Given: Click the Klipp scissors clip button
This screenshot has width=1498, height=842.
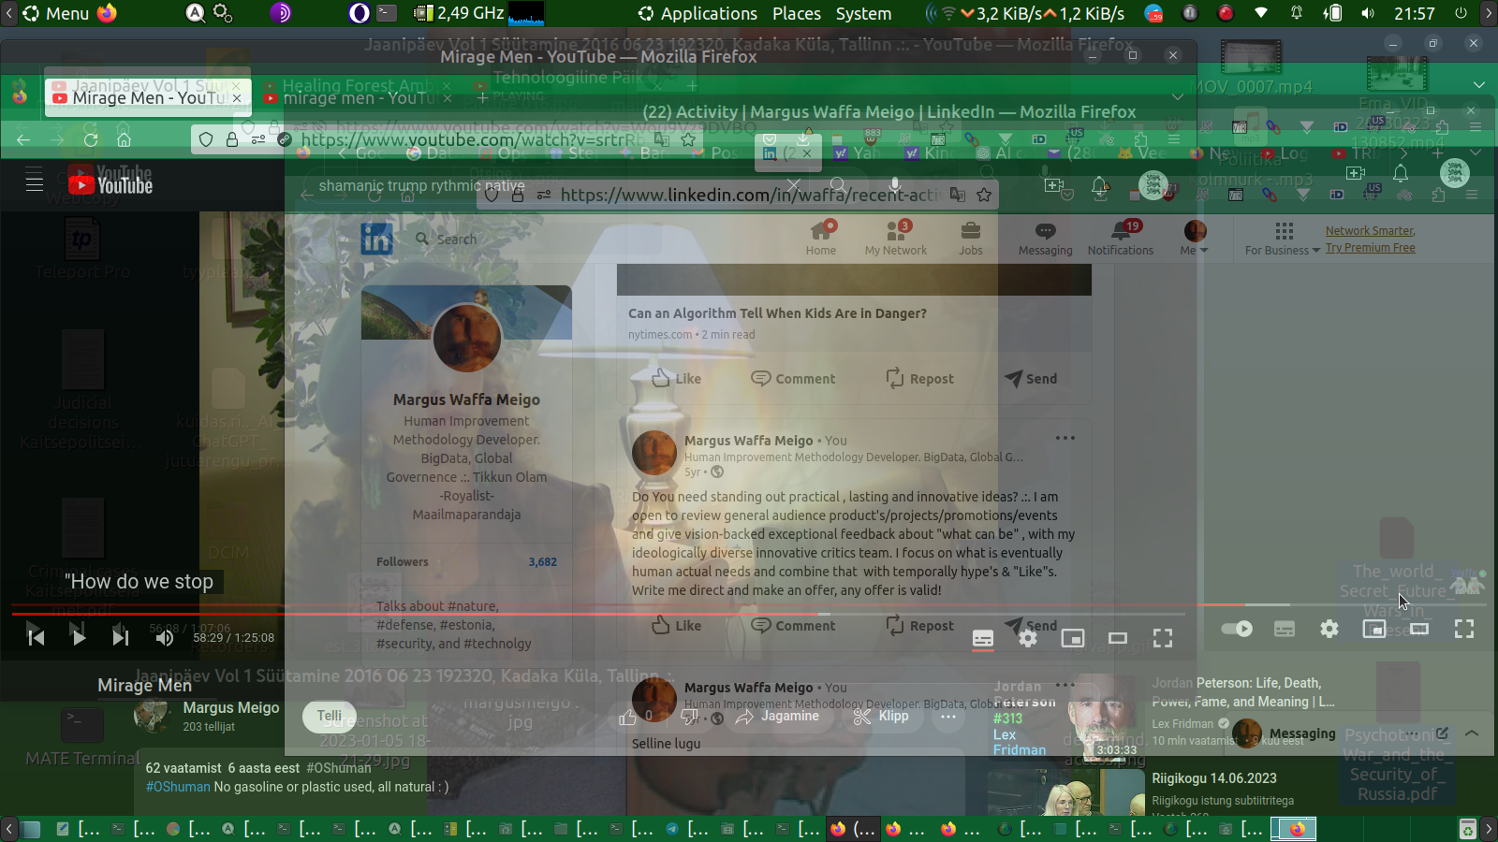Looking at the screenshot, I should (881, 716).
